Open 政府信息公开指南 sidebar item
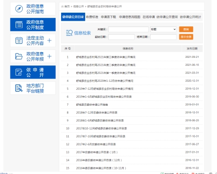The image size is (217, 174). [33, 9]
